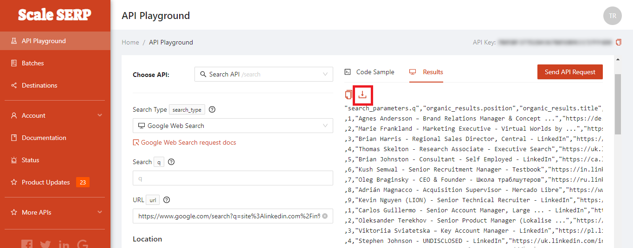Click the Oleksander Terekhov result row

(473, 221)
